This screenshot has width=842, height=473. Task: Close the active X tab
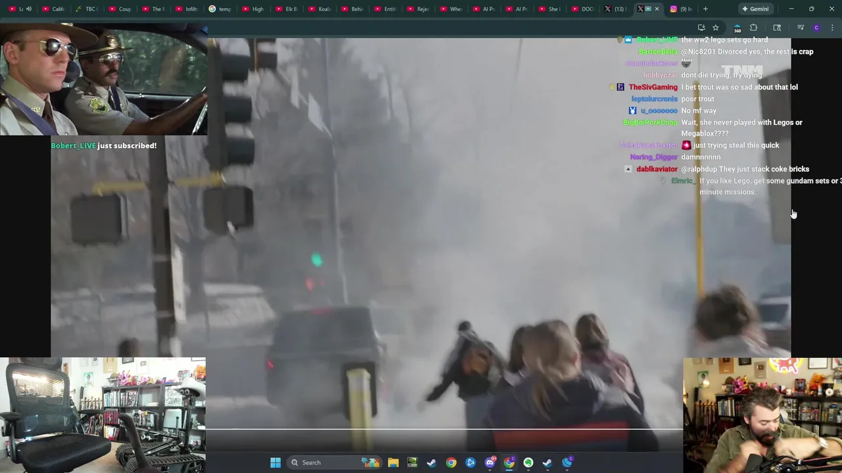click(656, 9)
